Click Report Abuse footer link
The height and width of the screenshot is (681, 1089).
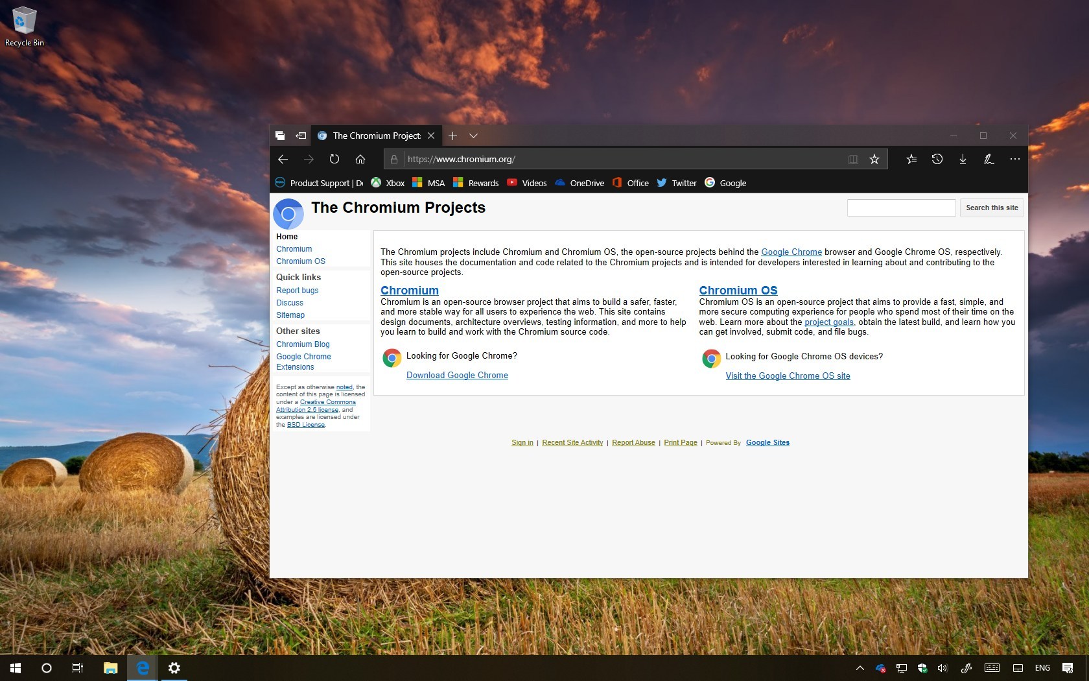click(633, 443)
